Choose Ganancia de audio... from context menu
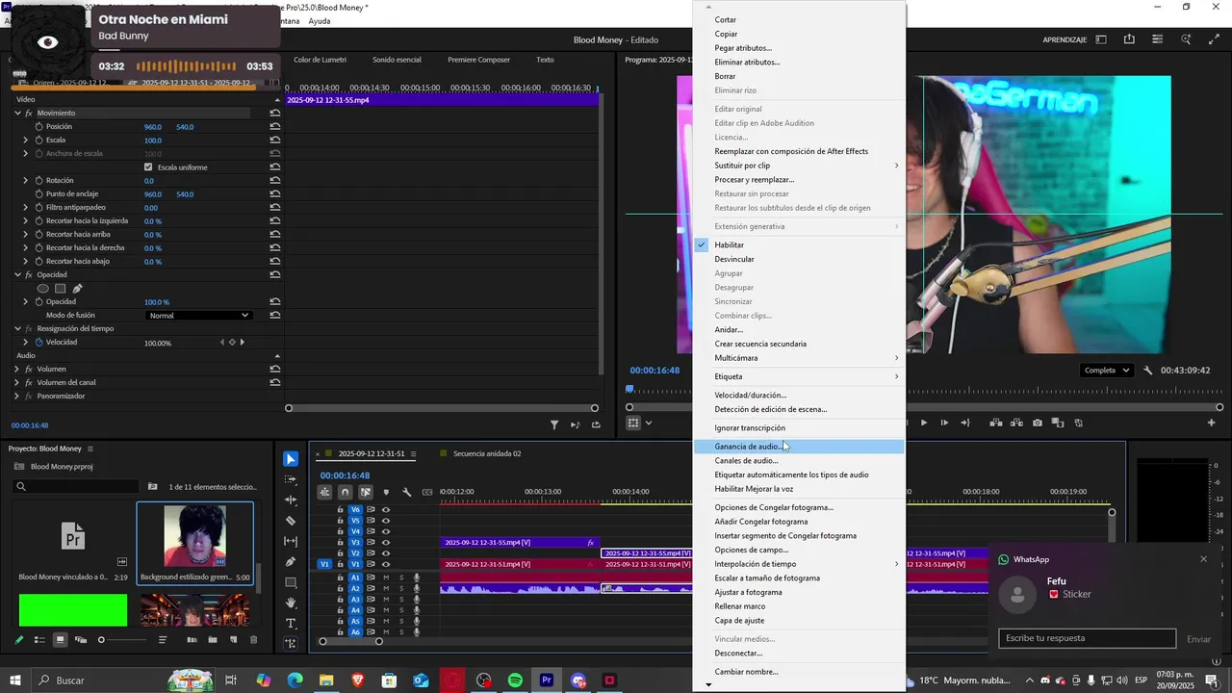This screenshot has height=693, width=1232. [x=799, y=447]
